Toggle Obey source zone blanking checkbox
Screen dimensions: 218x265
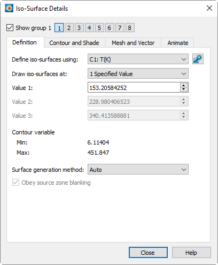pyautogui.click(x=15, y=183)
